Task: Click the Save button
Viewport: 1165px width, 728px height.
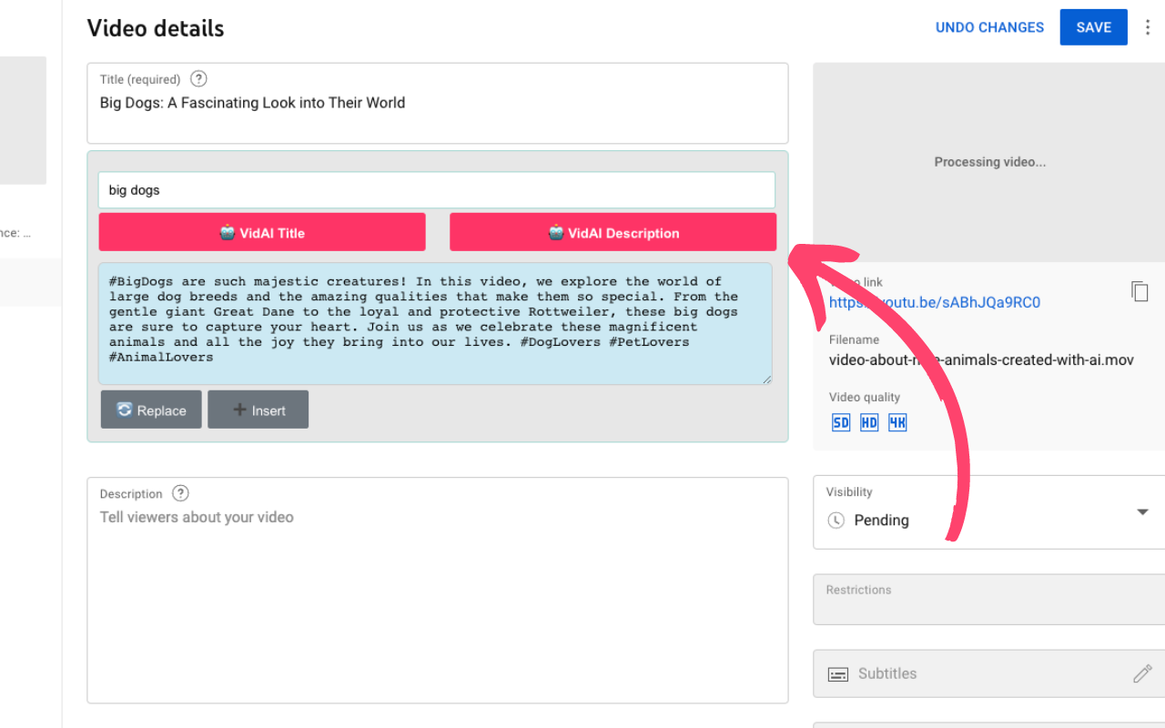Action: click(x=1093, y=27)
